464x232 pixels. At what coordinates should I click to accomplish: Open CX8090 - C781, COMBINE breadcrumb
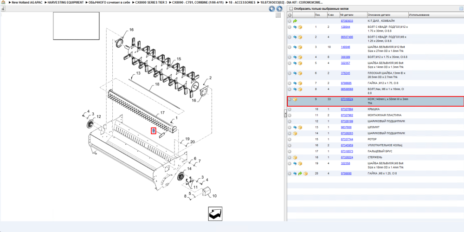click(x=198, y=2)
